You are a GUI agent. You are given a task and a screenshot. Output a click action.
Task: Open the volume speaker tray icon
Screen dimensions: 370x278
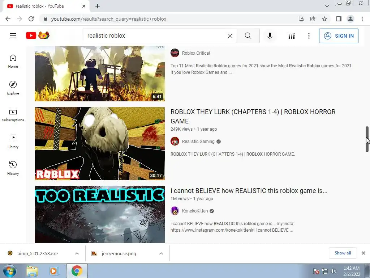tap(333, 271)
